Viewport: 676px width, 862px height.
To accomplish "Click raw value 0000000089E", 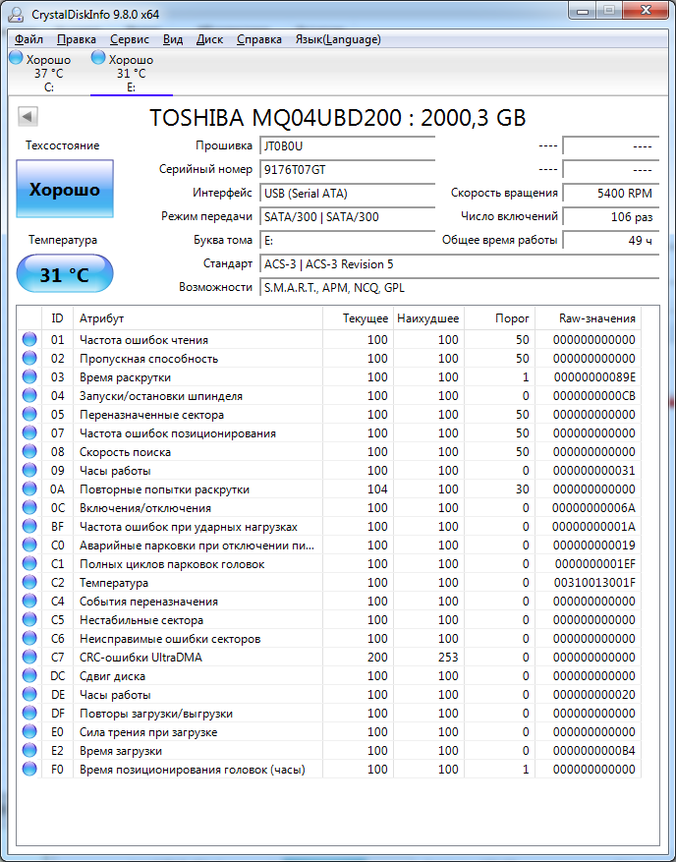I will pyautogui.click(x=594, y=377).
